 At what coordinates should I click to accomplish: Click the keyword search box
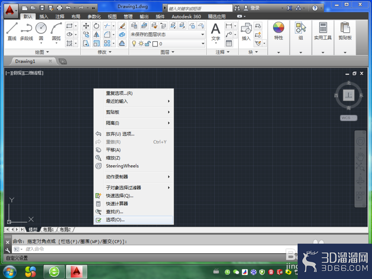(x=200, y=8)
